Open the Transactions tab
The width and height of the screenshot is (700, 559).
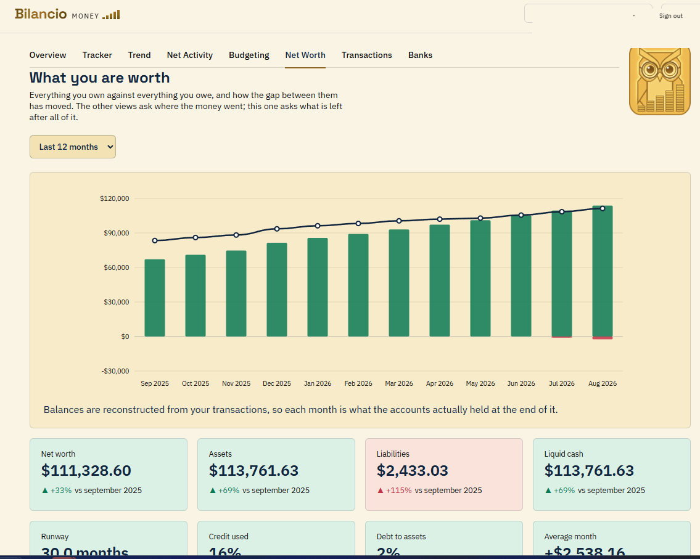366,55
